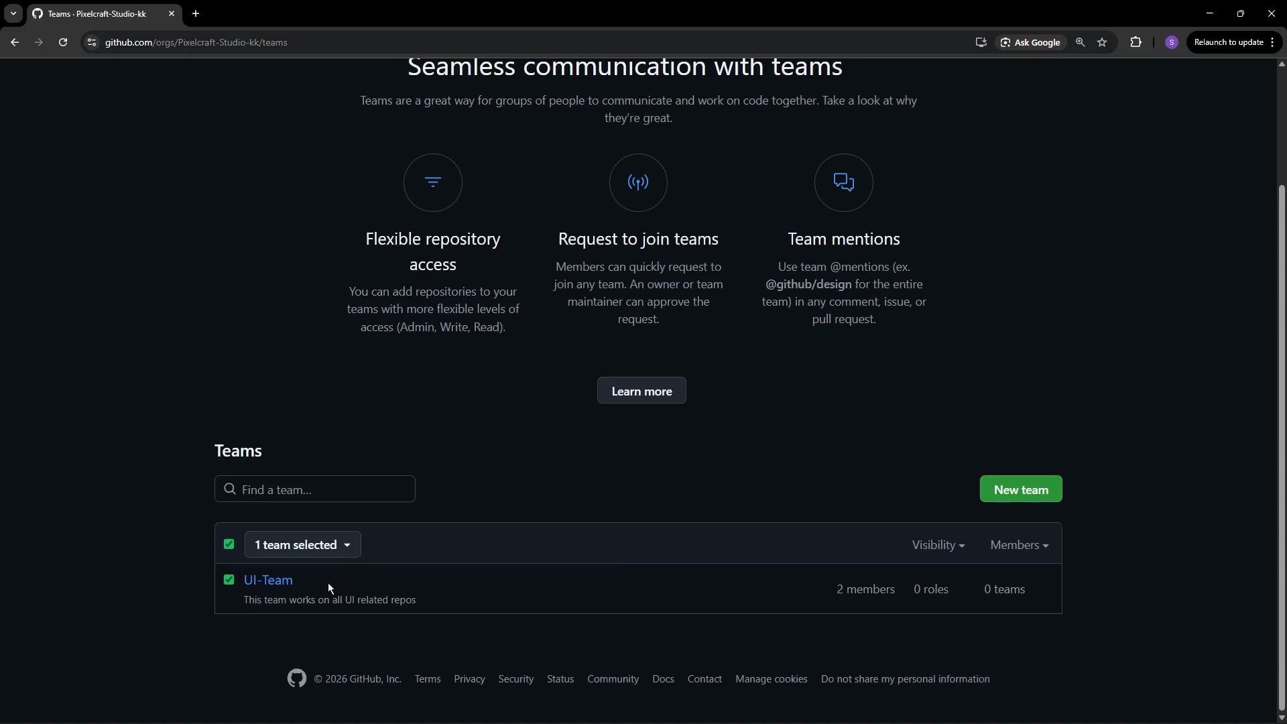Image resolution: width=1287 pixels, height=724 pixels.
Task: Click the page vertical scrollbar thumb
Action: click(1282, 448)
